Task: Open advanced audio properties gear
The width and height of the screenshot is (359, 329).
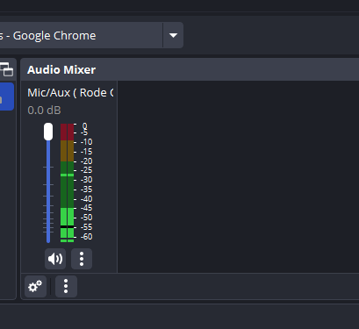Action: click(x=35, y=286)
